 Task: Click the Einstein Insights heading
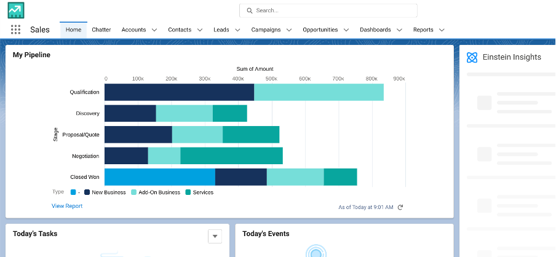pyautogui.click(x=512, y=57)
